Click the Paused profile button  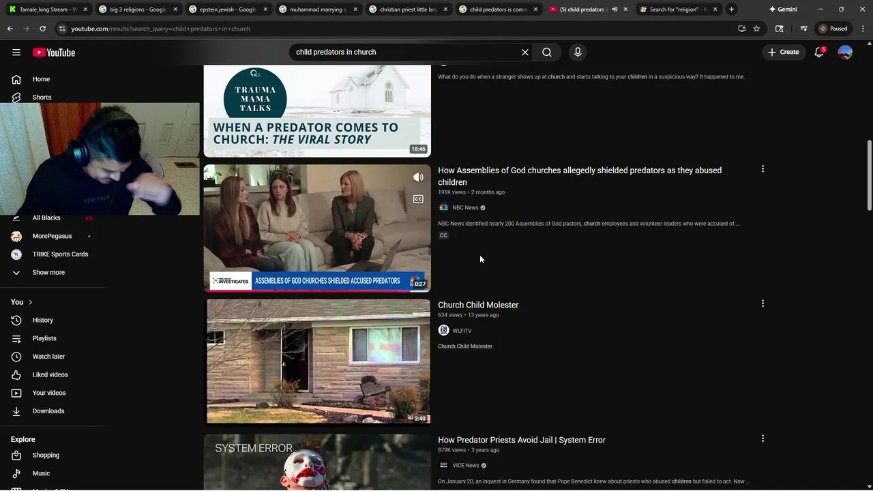coord(833,29)
